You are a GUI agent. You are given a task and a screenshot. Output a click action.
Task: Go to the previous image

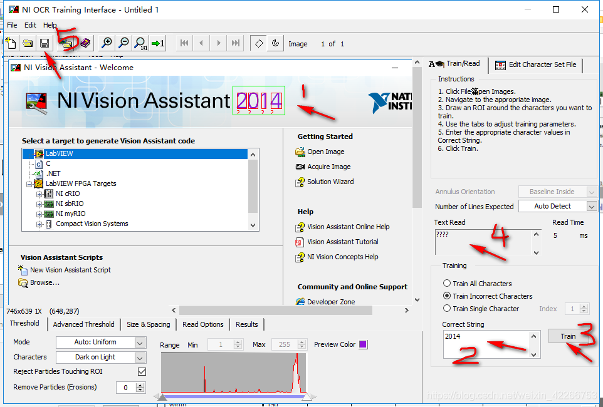201,43
